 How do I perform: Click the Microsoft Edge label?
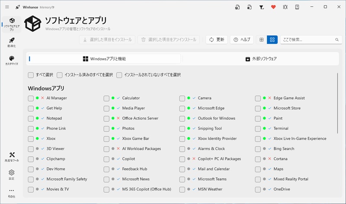click(211, 108)
